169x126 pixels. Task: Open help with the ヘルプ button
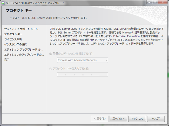coord(156,119)
